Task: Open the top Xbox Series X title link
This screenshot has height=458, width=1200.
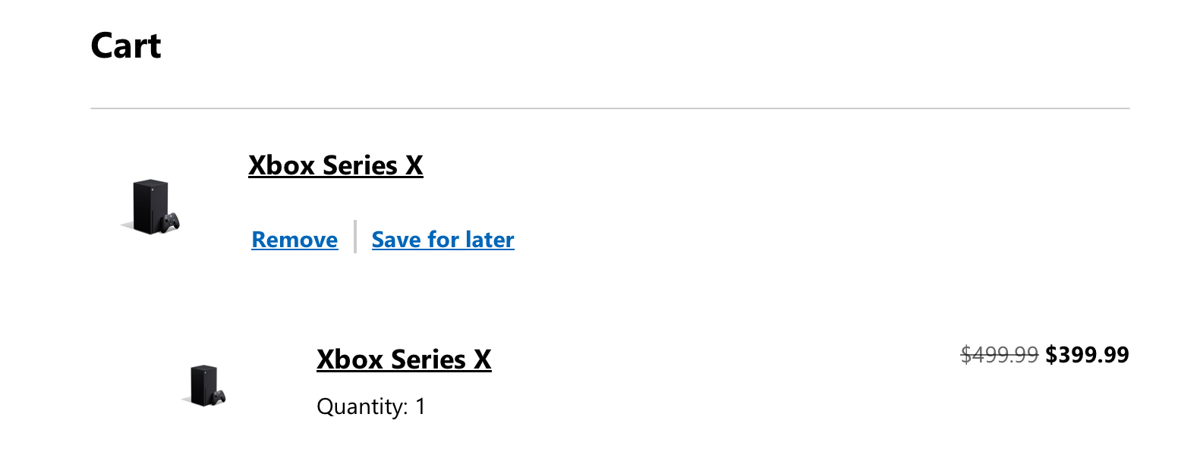Action: click(335, 165)
